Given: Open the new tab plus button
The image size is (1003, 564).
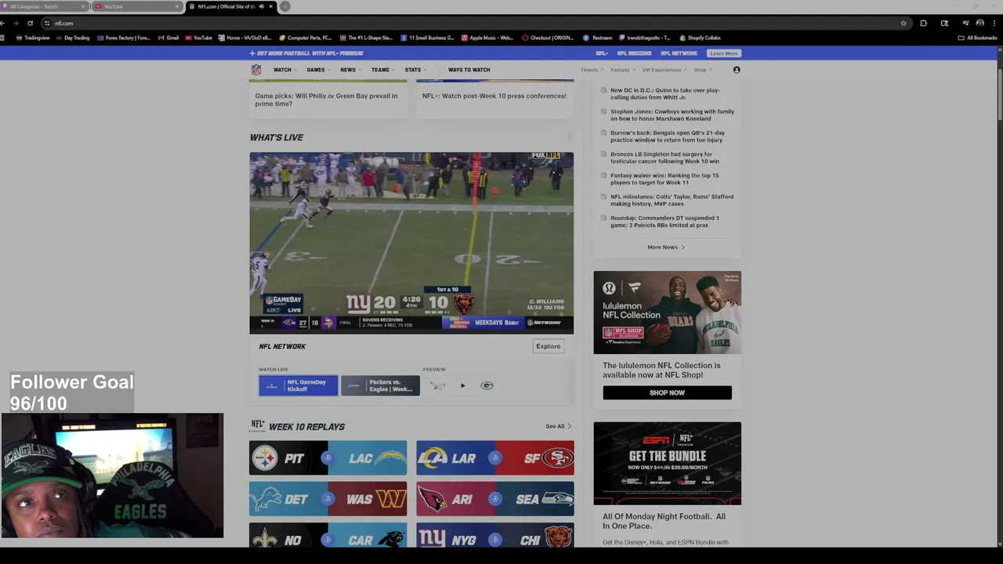Looking at the screenshot, I should pos(285,6).
